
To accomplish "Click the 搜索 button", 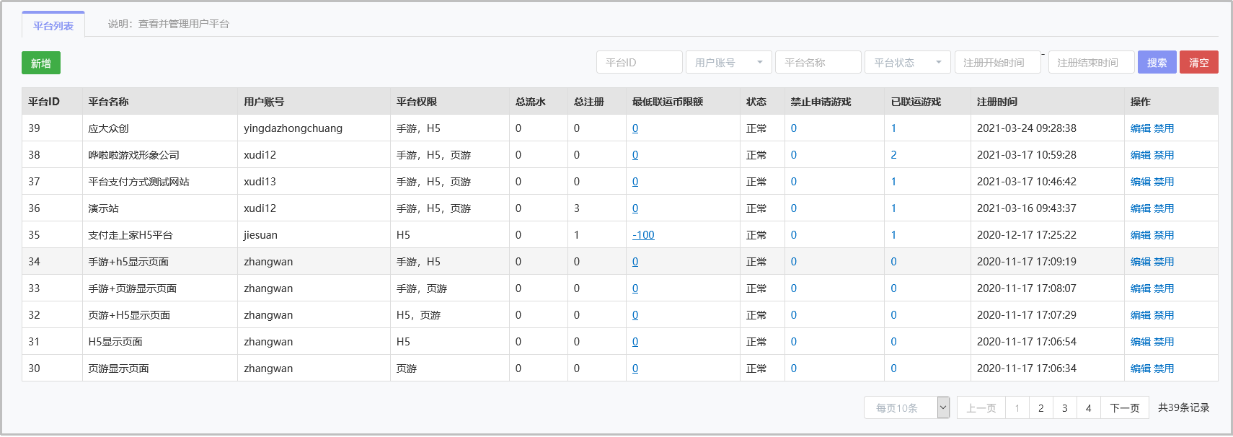I will pos(1157,62).
